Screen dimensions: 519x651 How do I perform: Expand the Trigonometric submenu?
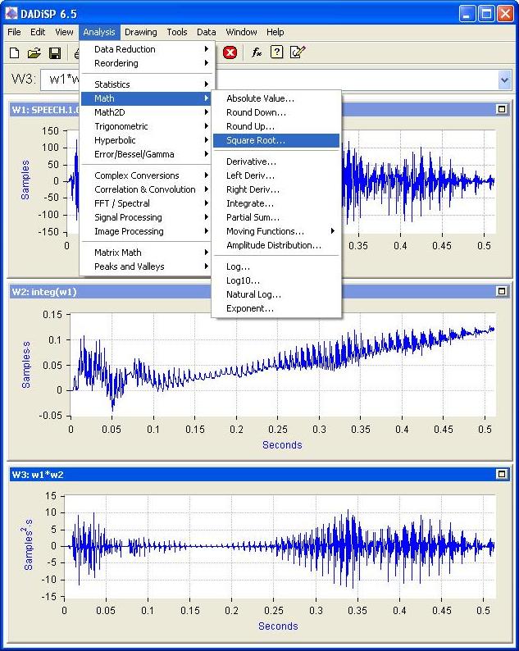148,126
